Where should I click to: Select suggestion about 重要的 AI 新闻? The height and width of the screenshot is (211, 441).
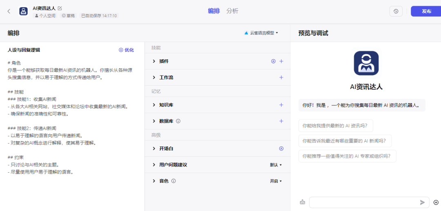coord(345,141)
